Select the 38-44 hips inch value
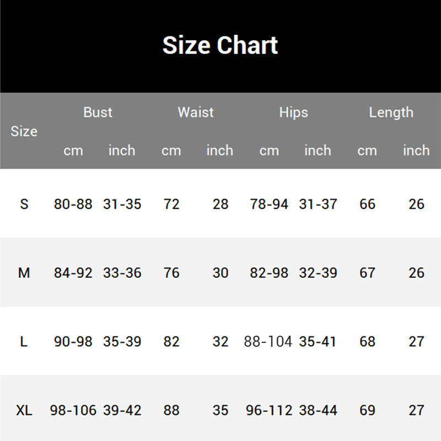The width and height of the screenshot is (441, 441). point(318,411)
